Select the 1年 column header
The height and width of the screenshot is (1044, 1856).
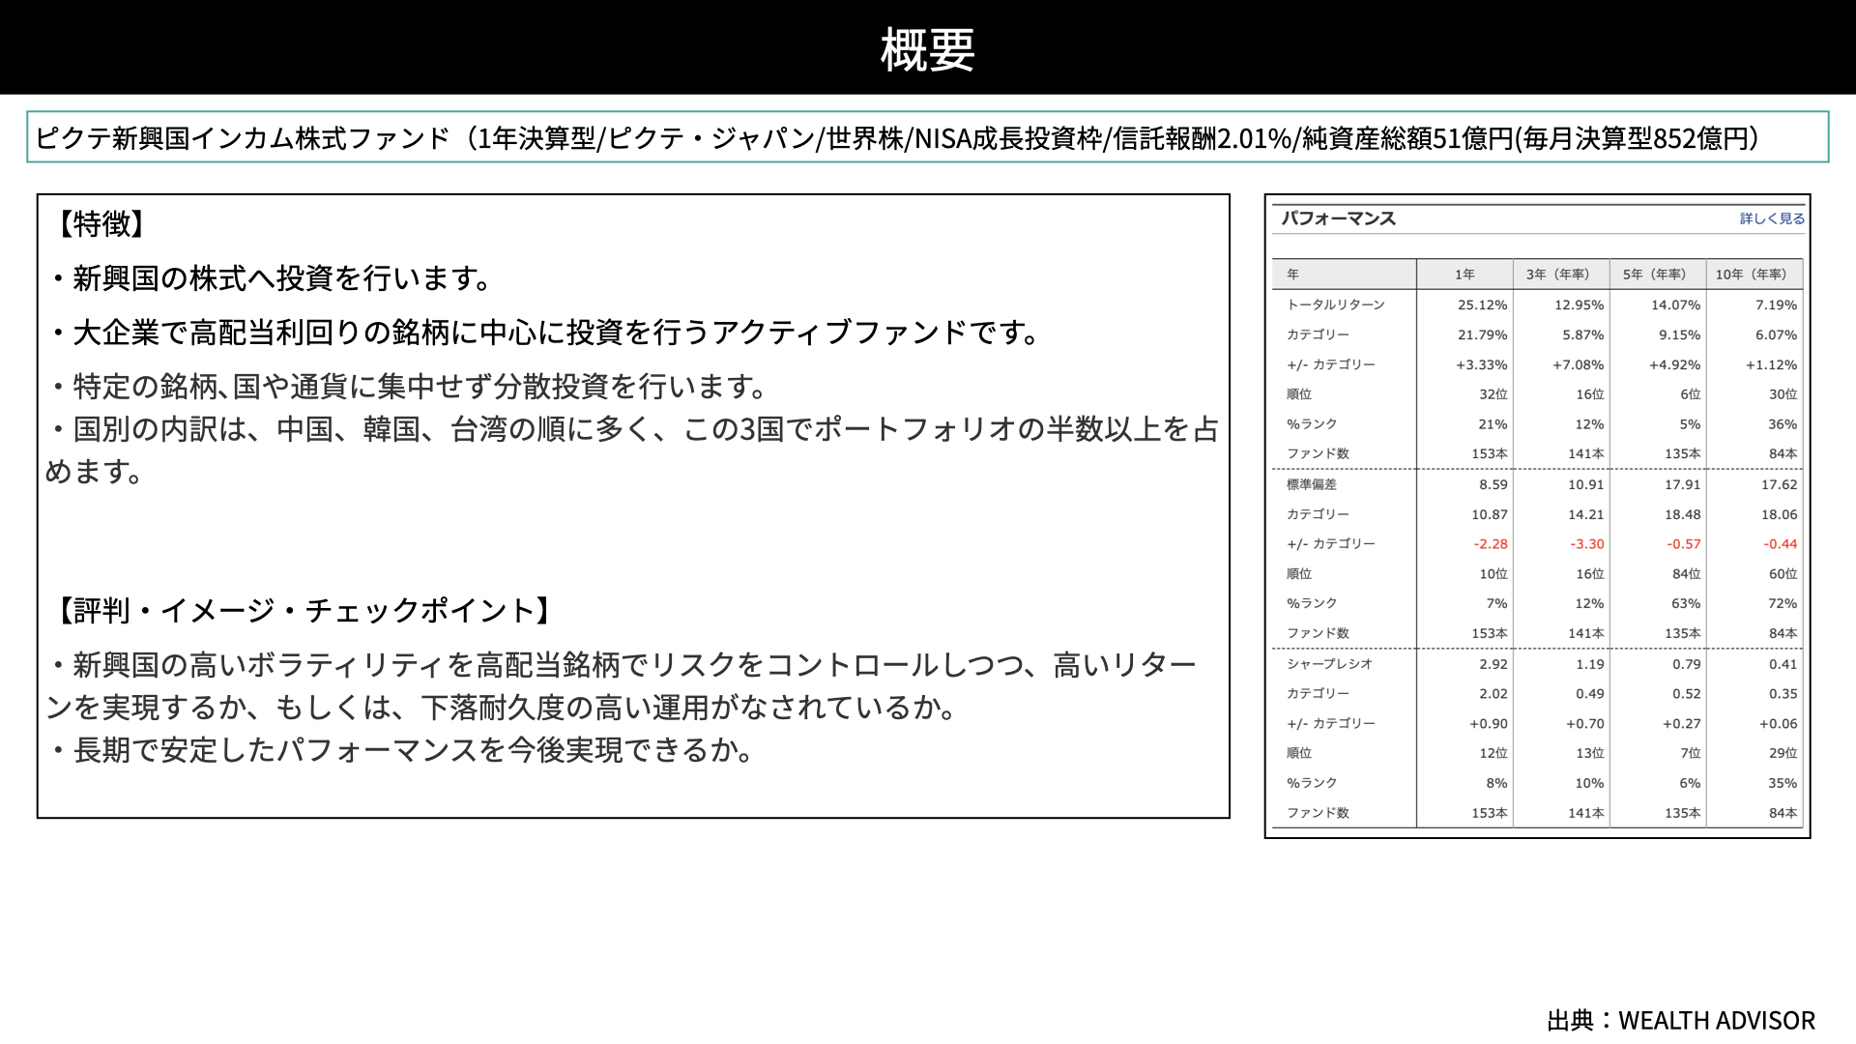[x=1464, y=275]
